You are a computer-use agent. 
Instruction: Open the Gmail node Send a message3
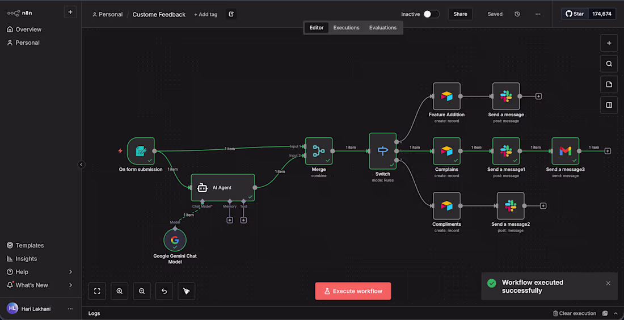coord(565,151)
